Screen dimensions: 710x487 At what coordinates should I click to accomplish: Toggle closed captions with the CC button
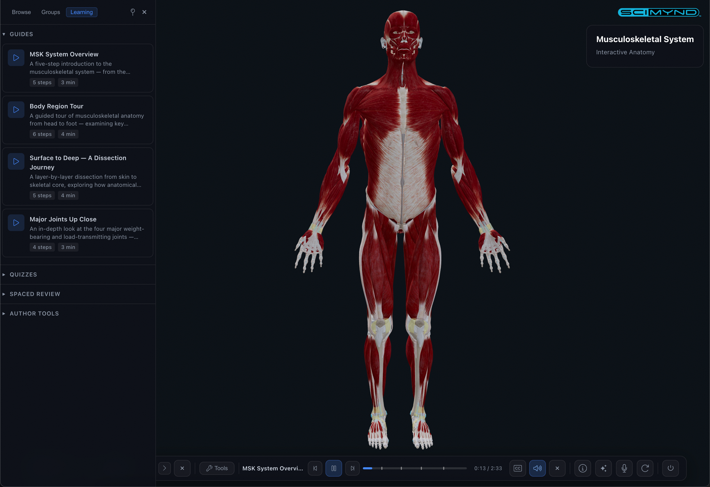pos(517,468)
